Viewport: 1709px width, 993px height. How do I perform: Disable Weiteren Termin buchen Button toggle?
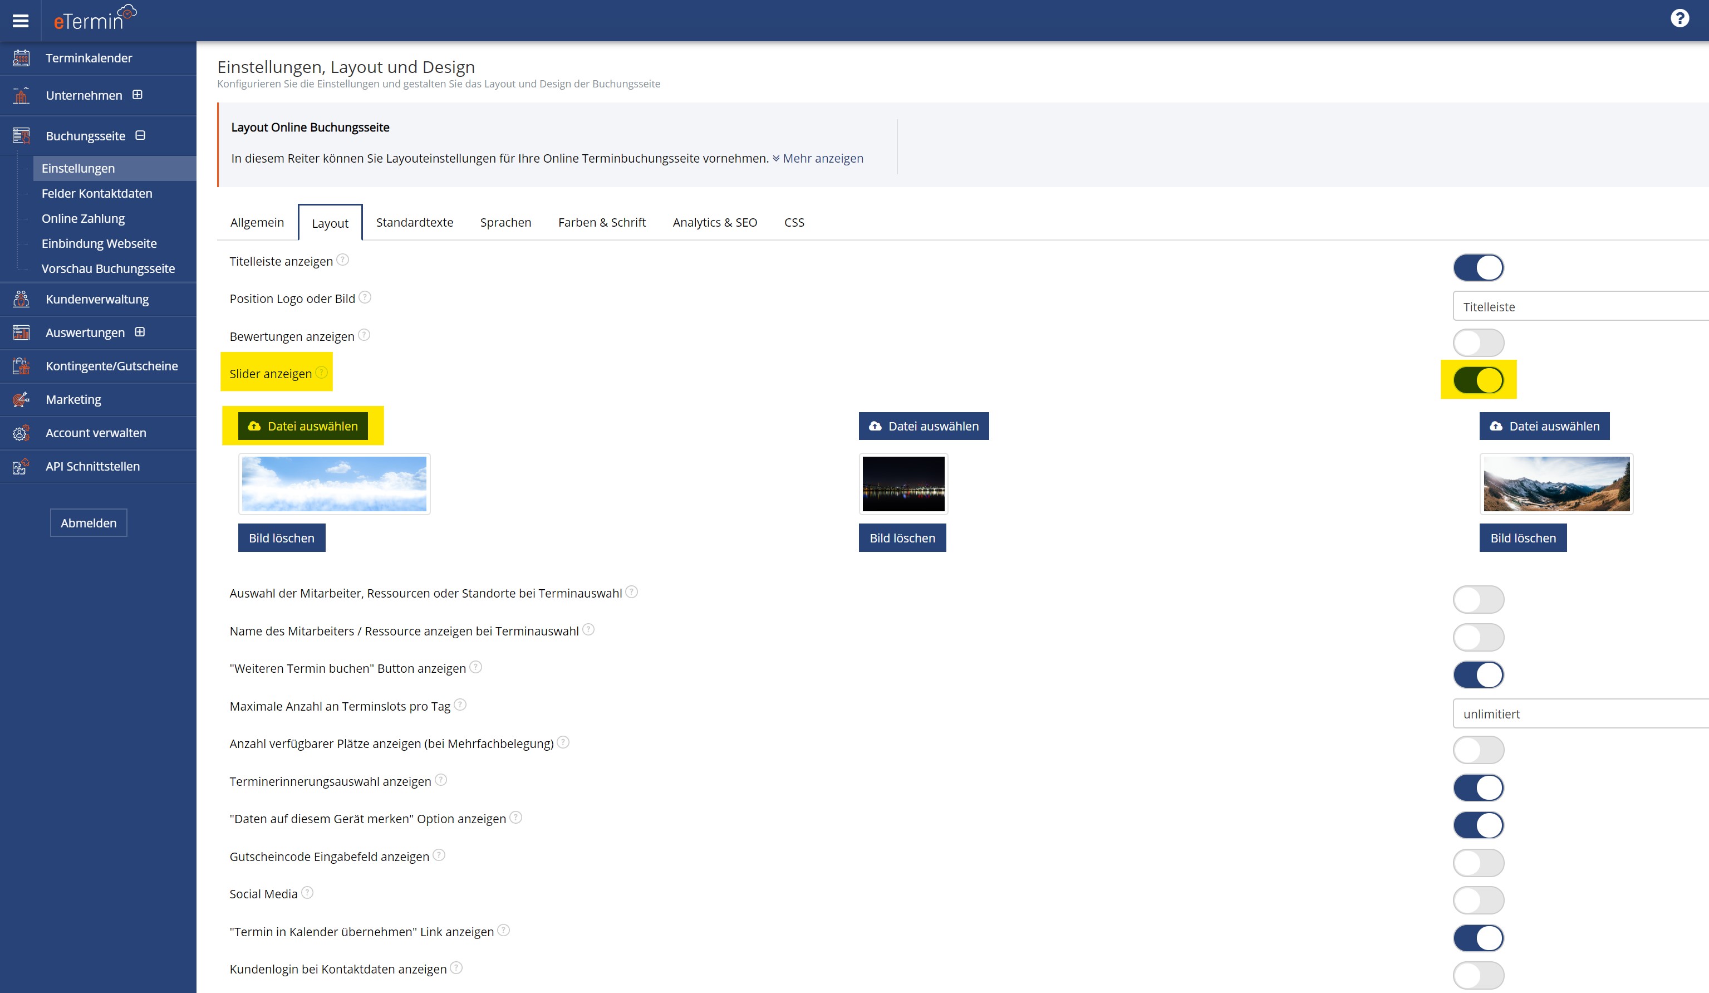coord(1479,675)
